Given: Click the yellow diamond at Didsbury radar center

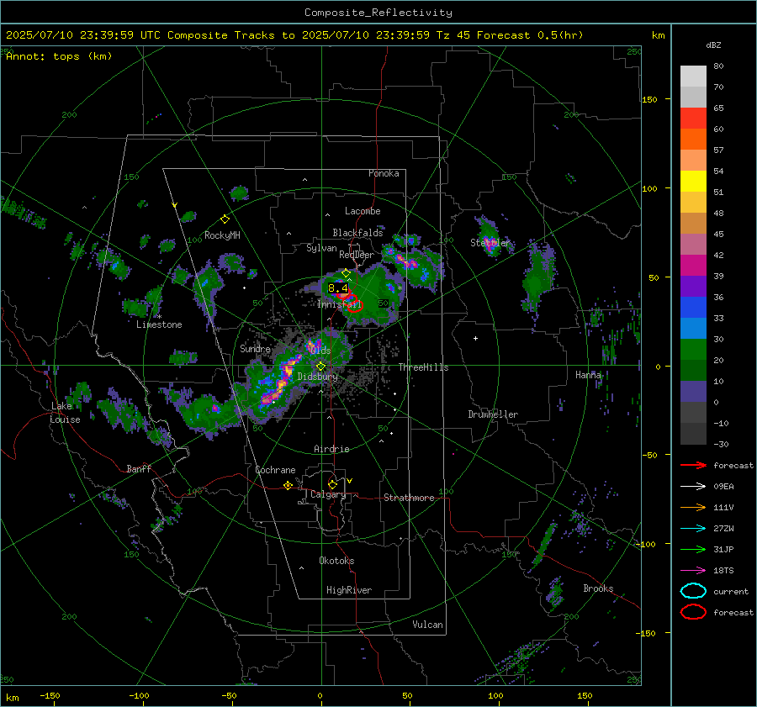Looking at the screenshot, I should pos(321,367).
